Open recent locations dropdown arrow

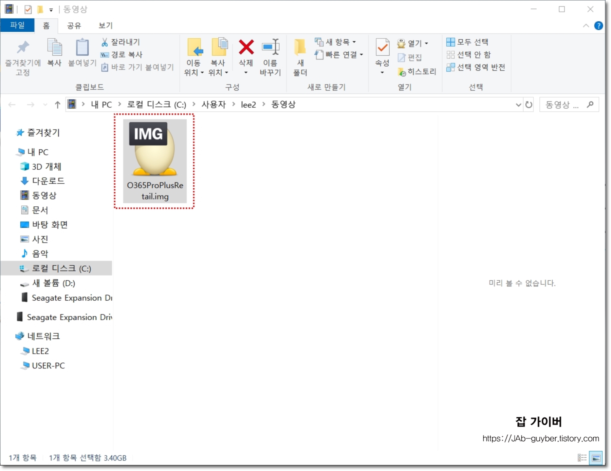tap(45, 105)
